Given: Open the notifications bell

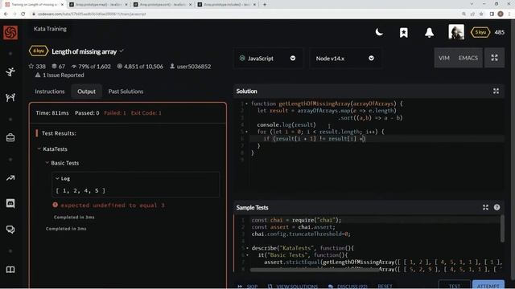Looking at the screenshot, I should click(x=429, y=32).
